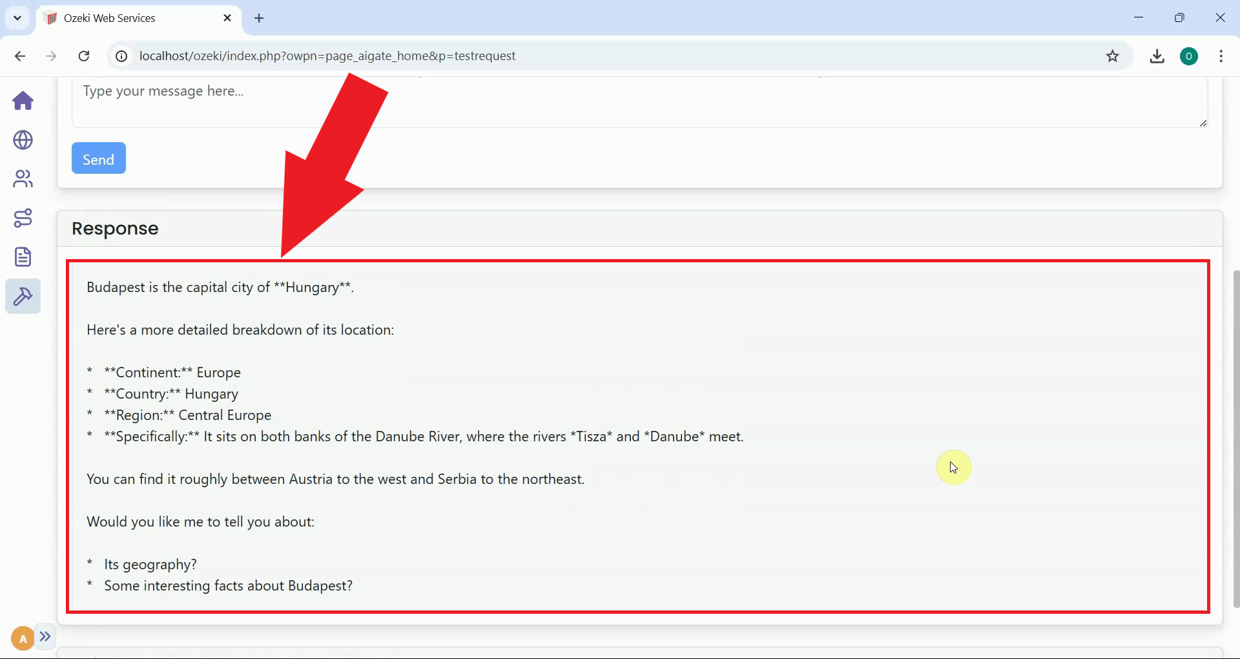The height and width of the screenshot is (659, 1240).
Task: View site information next to the address
Action: point(120,56)
